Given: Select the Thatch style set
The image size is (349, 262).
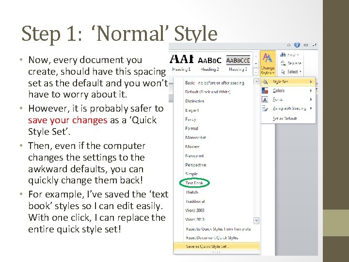Looking at the screenshot, I should point(192,192).
